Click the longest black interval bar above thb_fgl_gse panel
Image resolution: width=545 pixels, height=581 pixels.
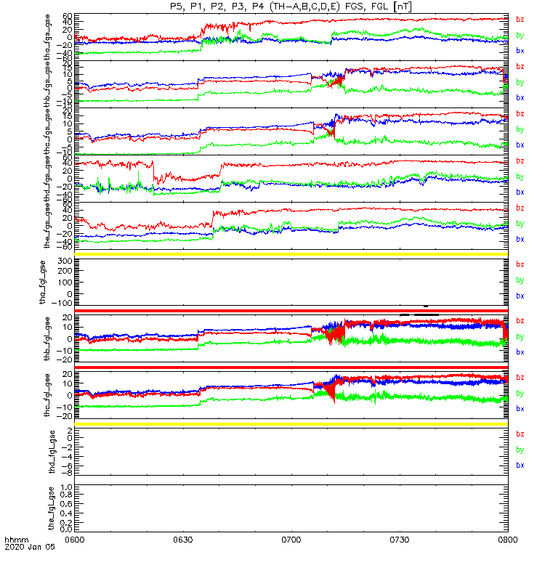point(427,315)
